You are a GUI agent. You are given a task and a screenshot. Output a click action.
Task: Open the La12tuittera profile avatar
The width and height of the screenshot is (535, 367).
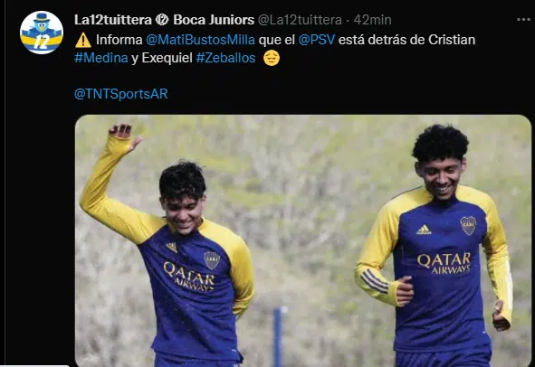42,33
